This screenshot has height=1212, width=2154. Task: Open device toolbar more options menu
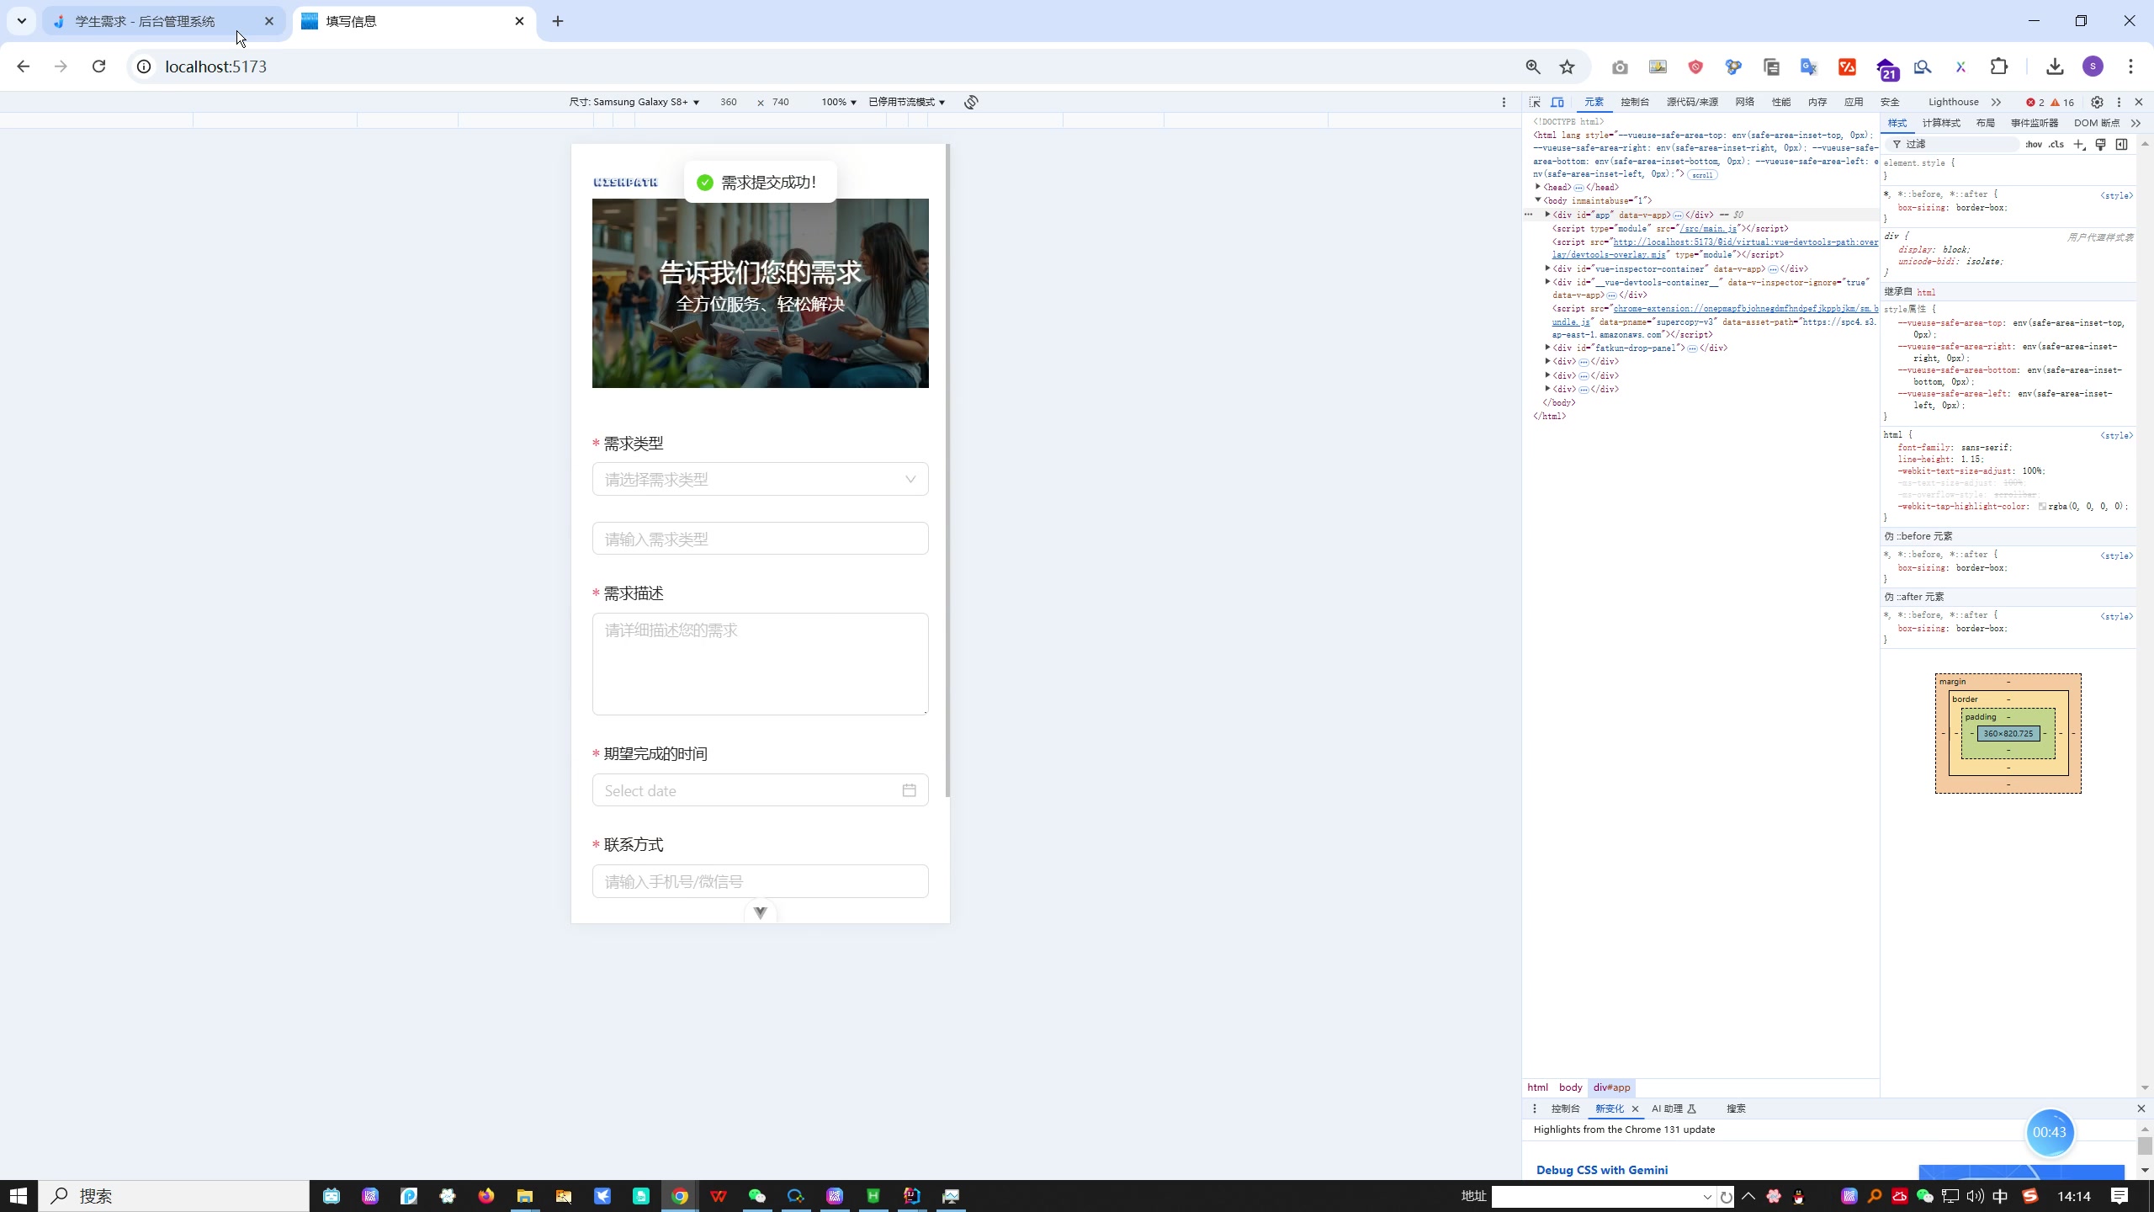[x=1504, y=102]
